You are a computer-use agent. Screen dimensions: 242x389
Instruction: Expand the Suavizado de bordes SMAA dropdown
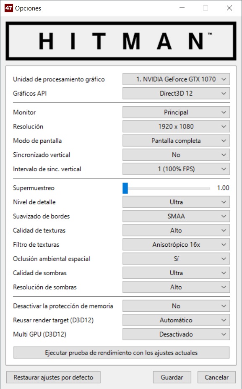coord(176,216)
